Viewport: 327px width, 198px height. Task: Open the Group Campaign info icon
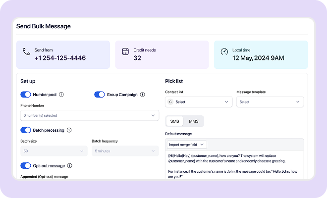tap(142, 95)
